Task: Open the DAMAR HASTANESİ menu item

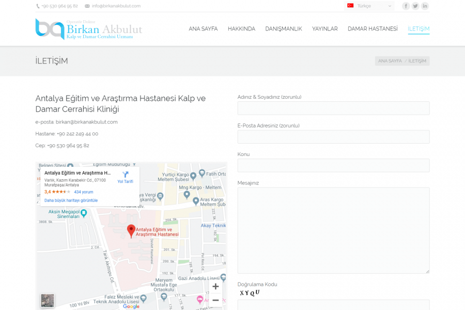Action: [373, 29]
